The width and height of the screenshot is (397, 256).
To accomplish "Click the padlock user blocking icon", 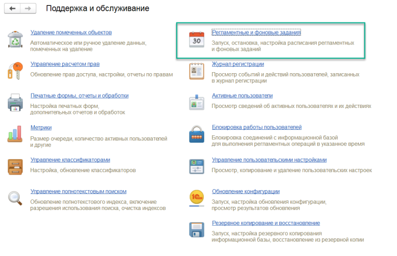I will pyautogui.click(x=197, y=134).
